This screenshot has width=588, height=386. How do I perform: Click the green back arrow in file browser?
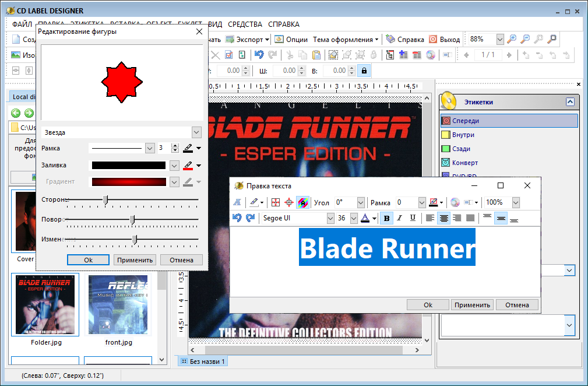(x=16, y=113)
